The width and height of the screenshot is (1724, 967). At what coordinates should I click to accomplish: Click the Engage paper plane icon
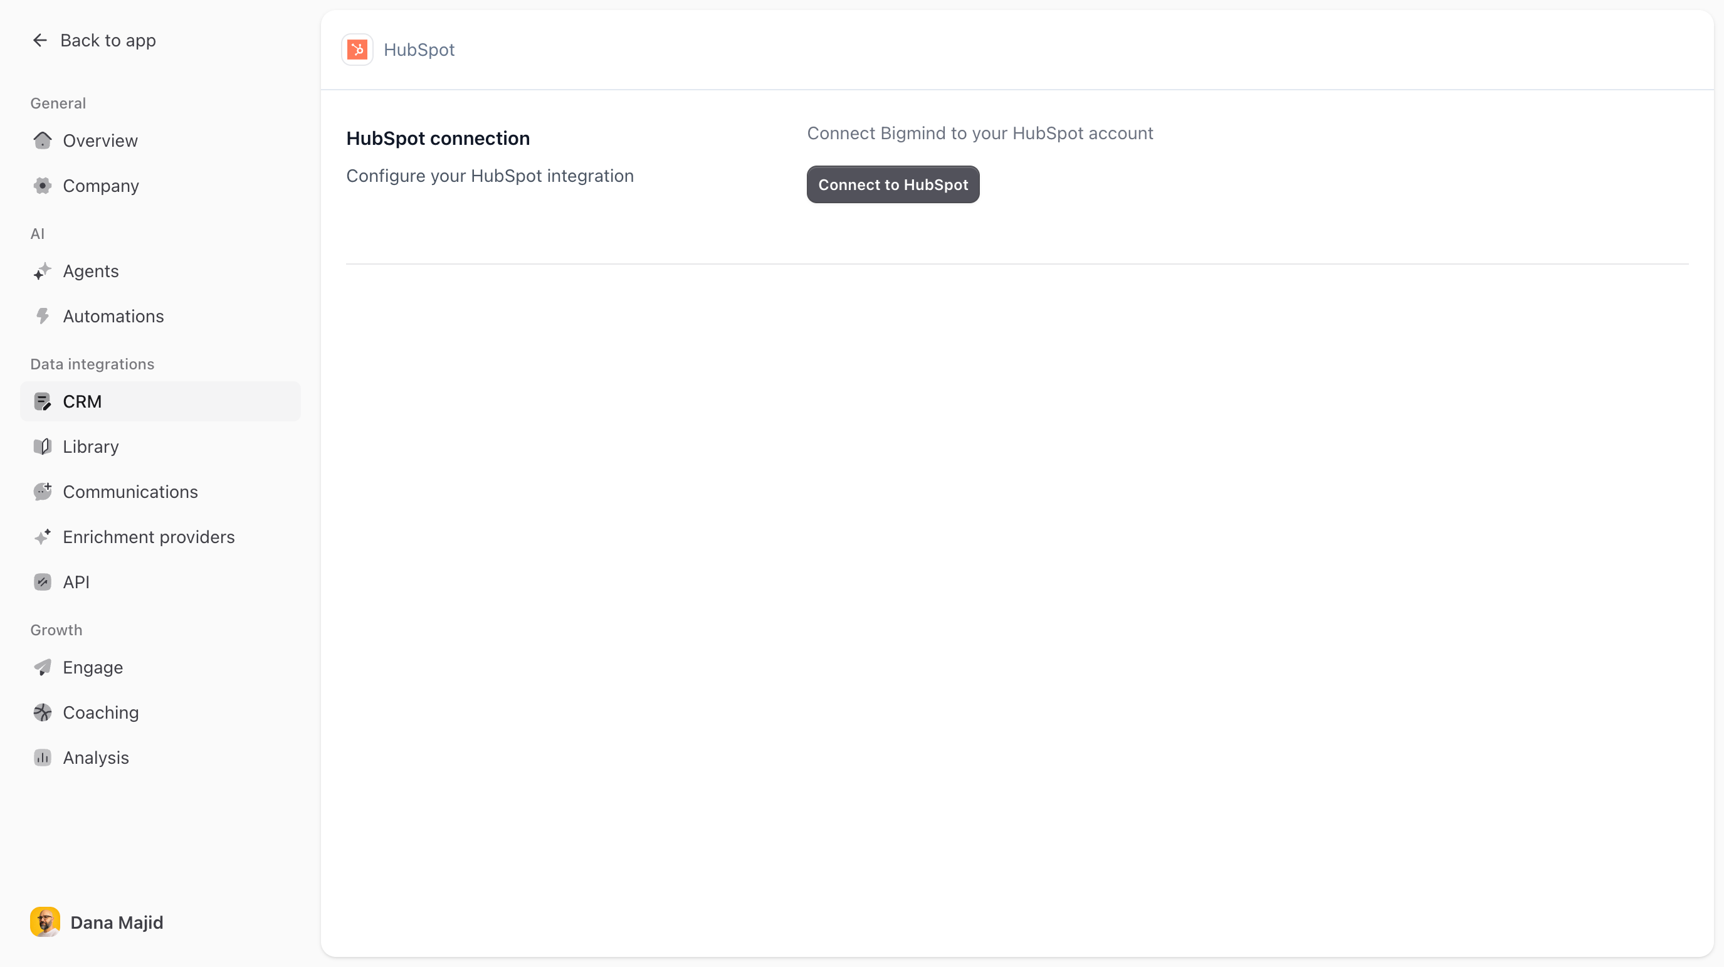42,668
